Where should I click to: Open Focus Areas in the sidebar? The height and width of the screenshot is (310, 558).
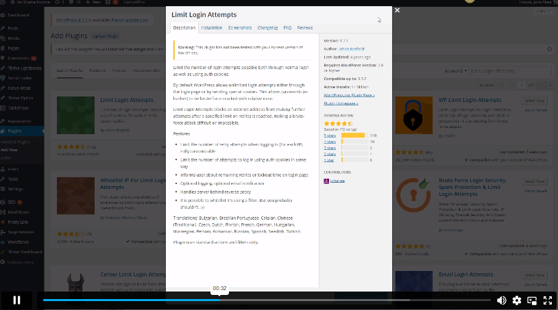19,88
